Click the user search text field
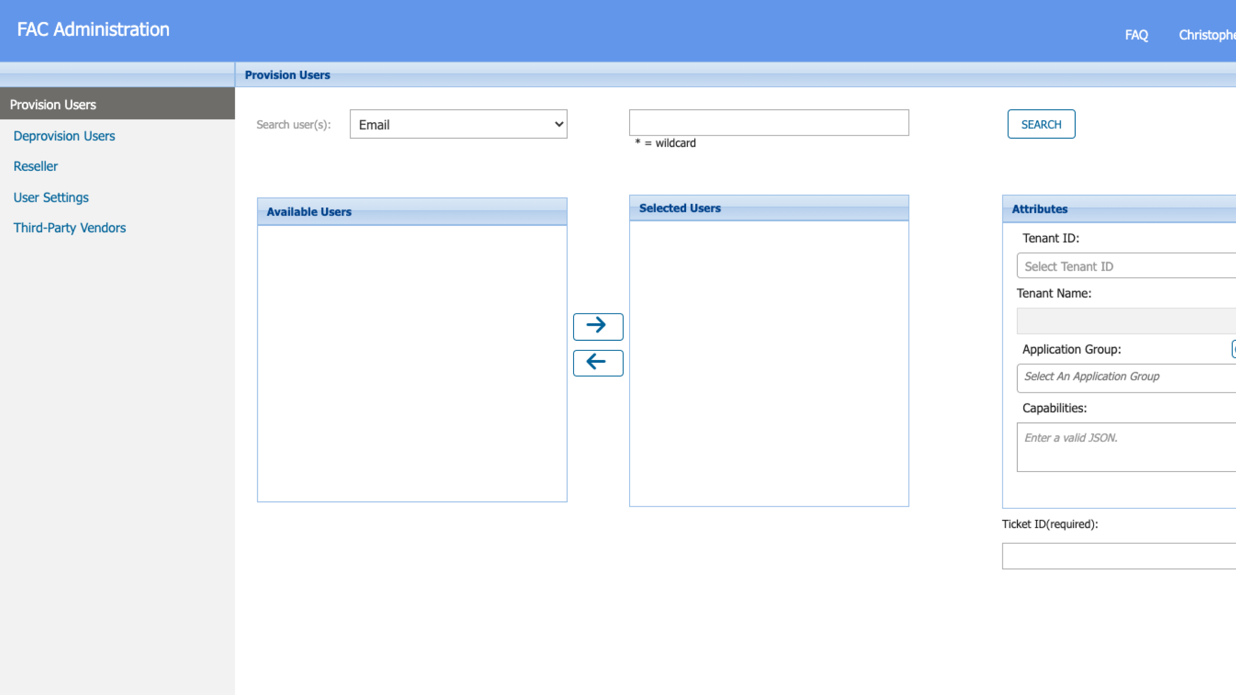This screenshot has width=1236, height=695. pyautogui.click(x=769, y=123)
